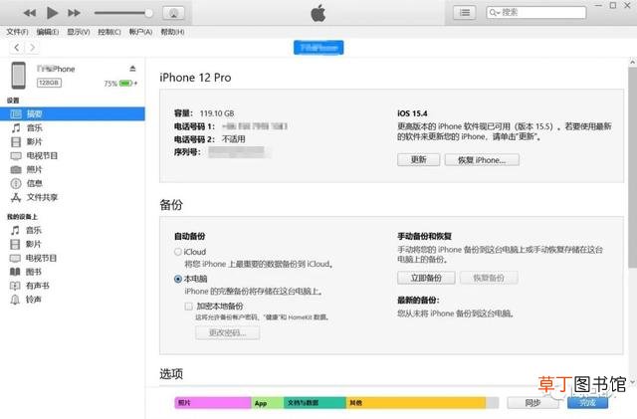Open the 帮助(H) menu
The height and width of the screenshot is (419, 637).
coord(172,32)
